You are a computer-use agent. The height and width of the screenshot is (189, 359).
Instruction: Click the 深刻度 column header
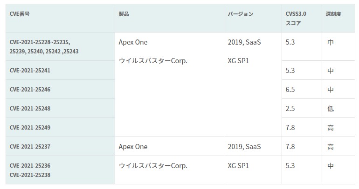333,14
